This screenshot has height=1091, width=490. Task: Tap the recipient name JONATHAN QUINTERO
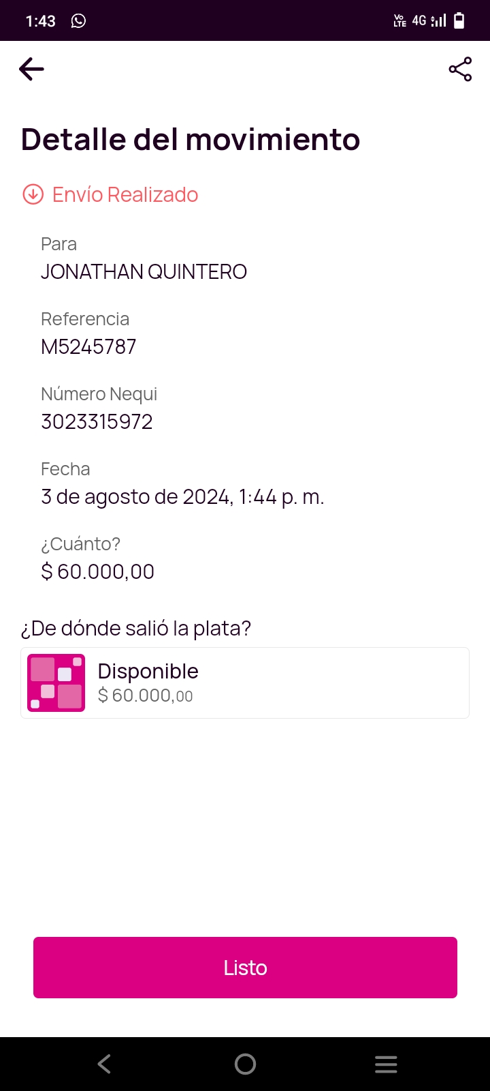pos(144,271)
